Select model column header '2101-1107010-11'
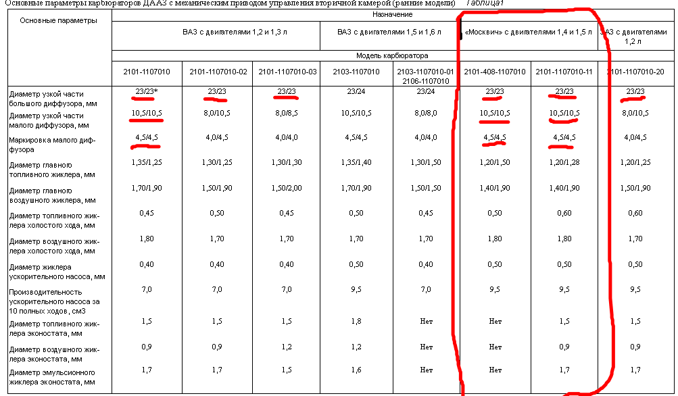 click(564, 72)
